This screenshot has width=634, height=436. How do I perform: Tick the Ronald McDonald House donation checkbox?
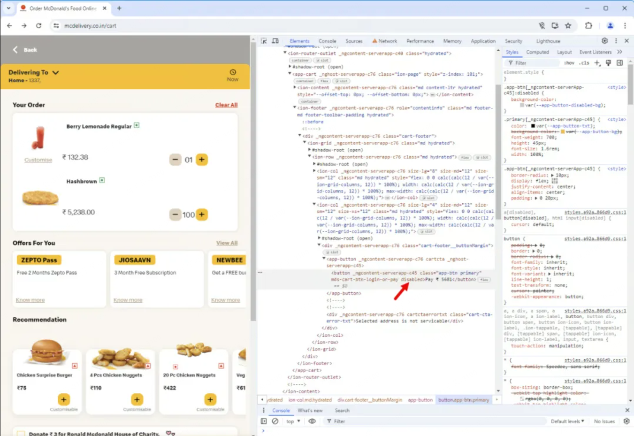click(21, 433)
